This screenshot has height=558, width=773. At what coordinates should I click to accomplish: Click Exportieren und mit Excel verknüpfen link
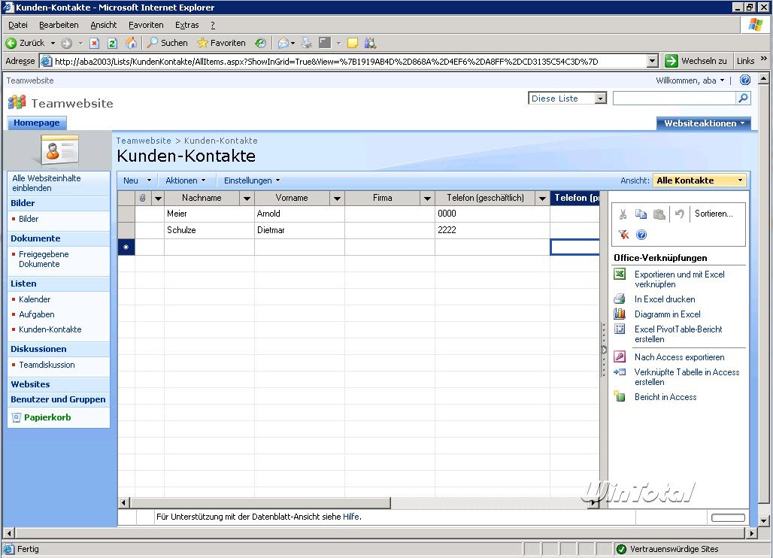(679, 279)
